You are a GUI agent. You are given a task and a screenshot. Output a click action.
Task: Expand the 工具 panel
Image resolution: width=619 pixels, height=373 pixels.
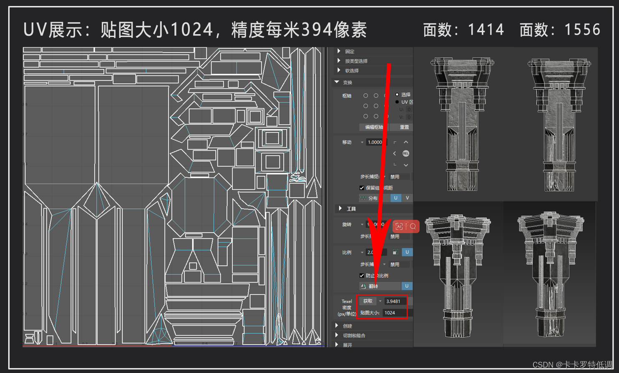340,209
